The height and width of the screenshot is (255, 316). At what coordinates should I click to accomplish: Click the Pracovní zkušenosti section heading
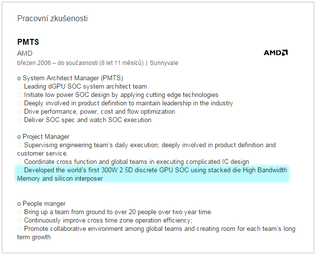pos(53,18)
